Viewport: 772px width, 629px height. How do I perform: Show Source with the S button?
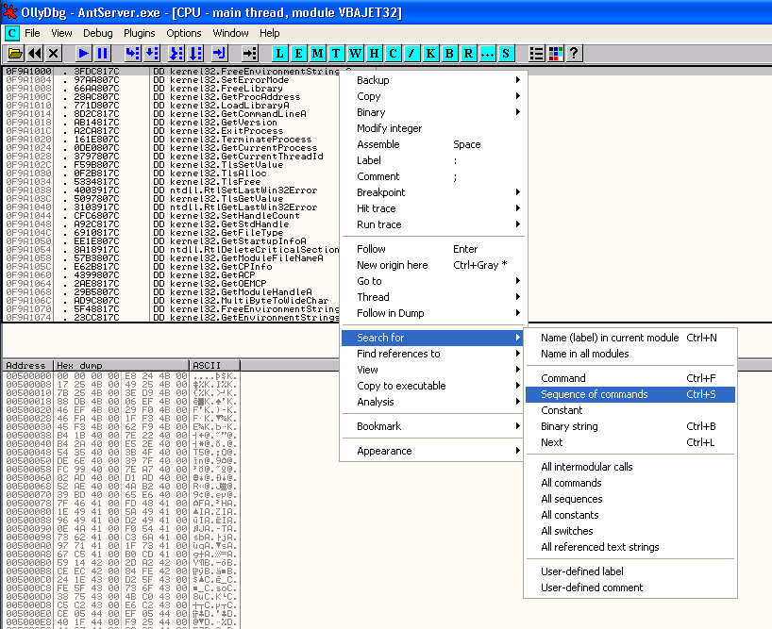506,53
